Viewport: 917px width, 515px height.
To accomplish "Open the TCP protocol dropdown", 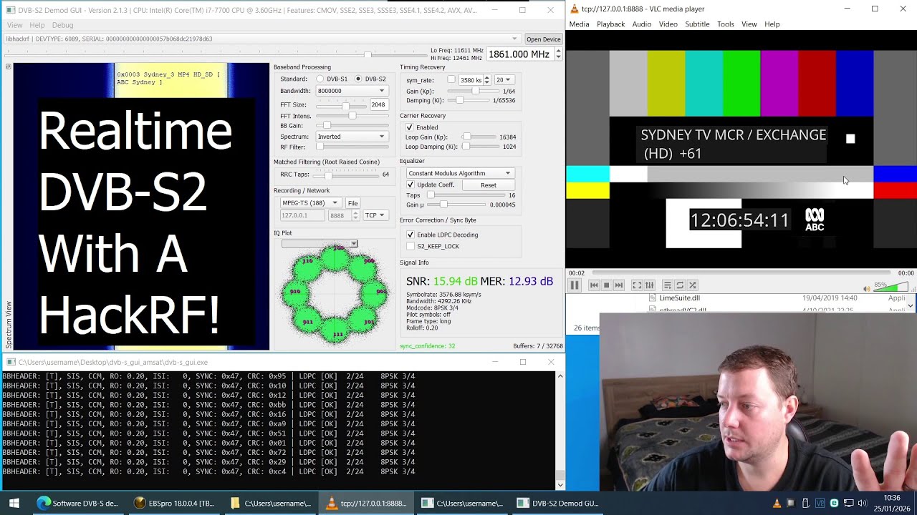I will [x=375, y=215].
